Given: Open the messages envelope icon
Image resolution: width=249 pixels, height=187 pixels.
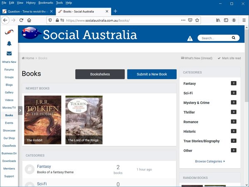Looking at the screenshot, I should coord(9,53).
